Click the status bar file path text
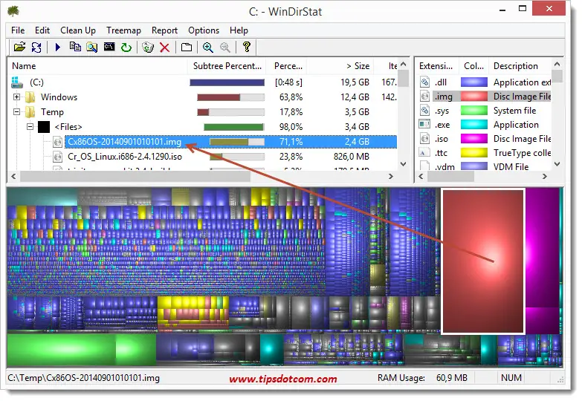The image size is (582, 401). [84, 378]
